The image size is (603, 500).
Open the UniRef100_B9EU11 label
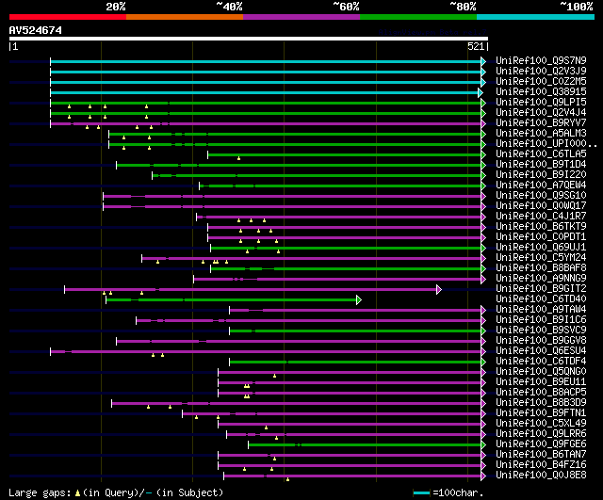pos(541,382)
